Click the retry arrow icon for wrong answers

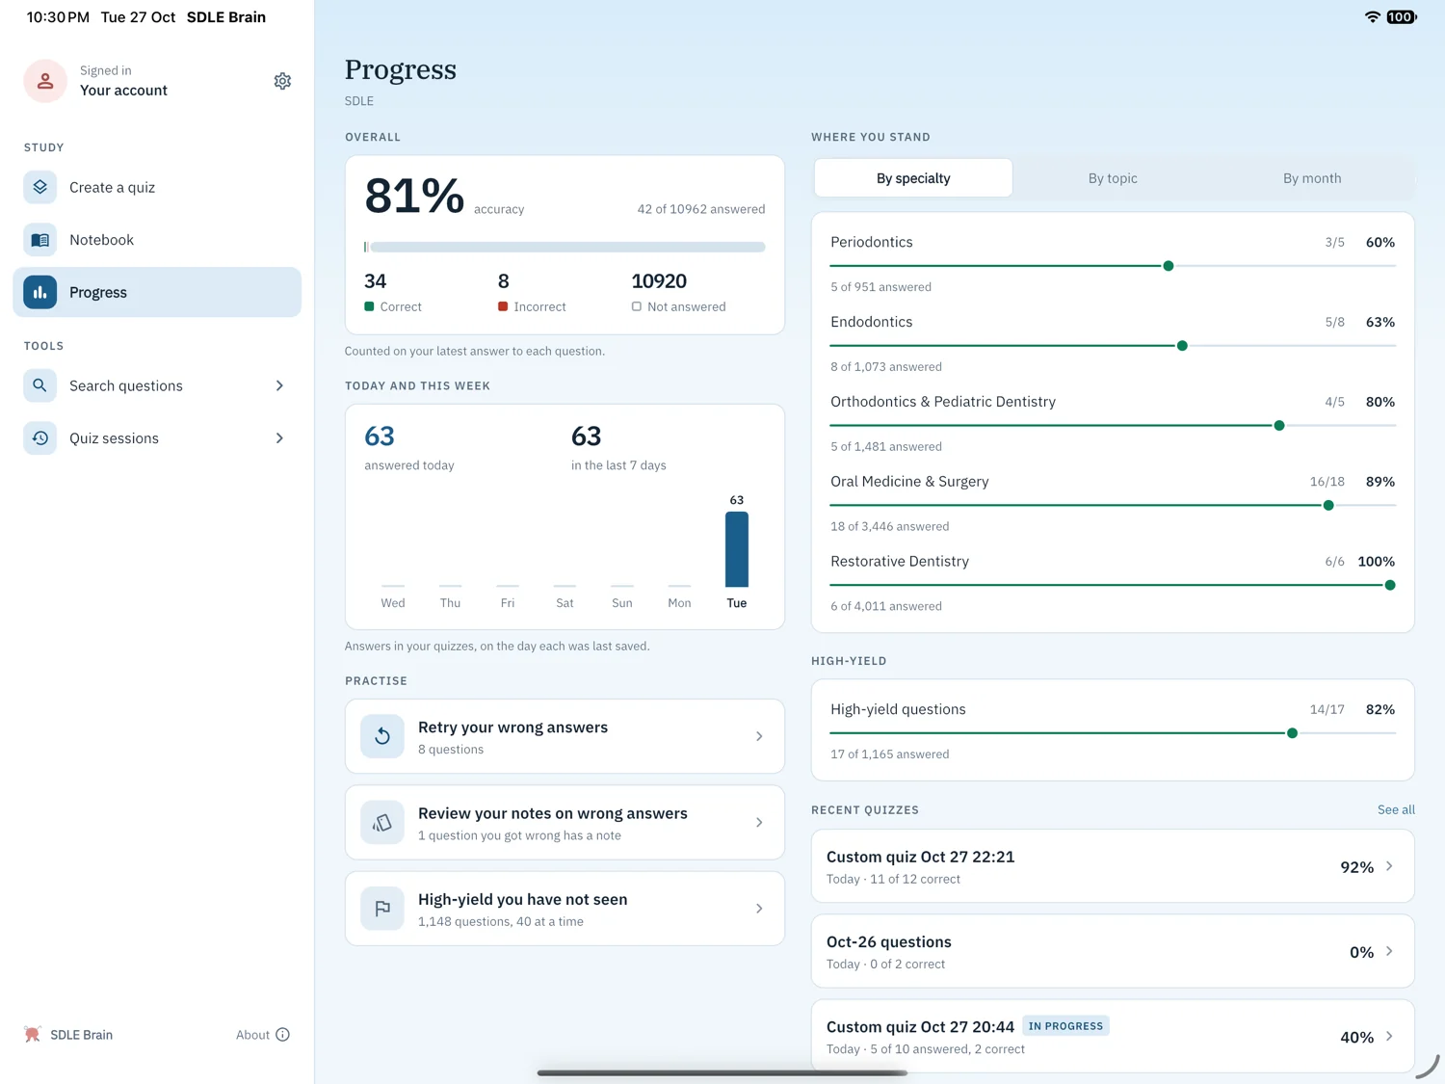382,736
